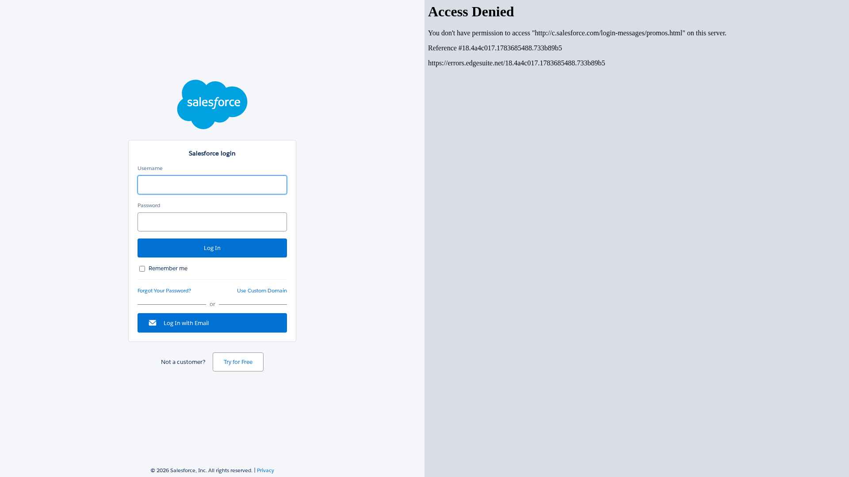Click the copyright Salesforce, Inc. text
Image resolution: width=849 pixels, height=477 pixels.
point(202,470)
